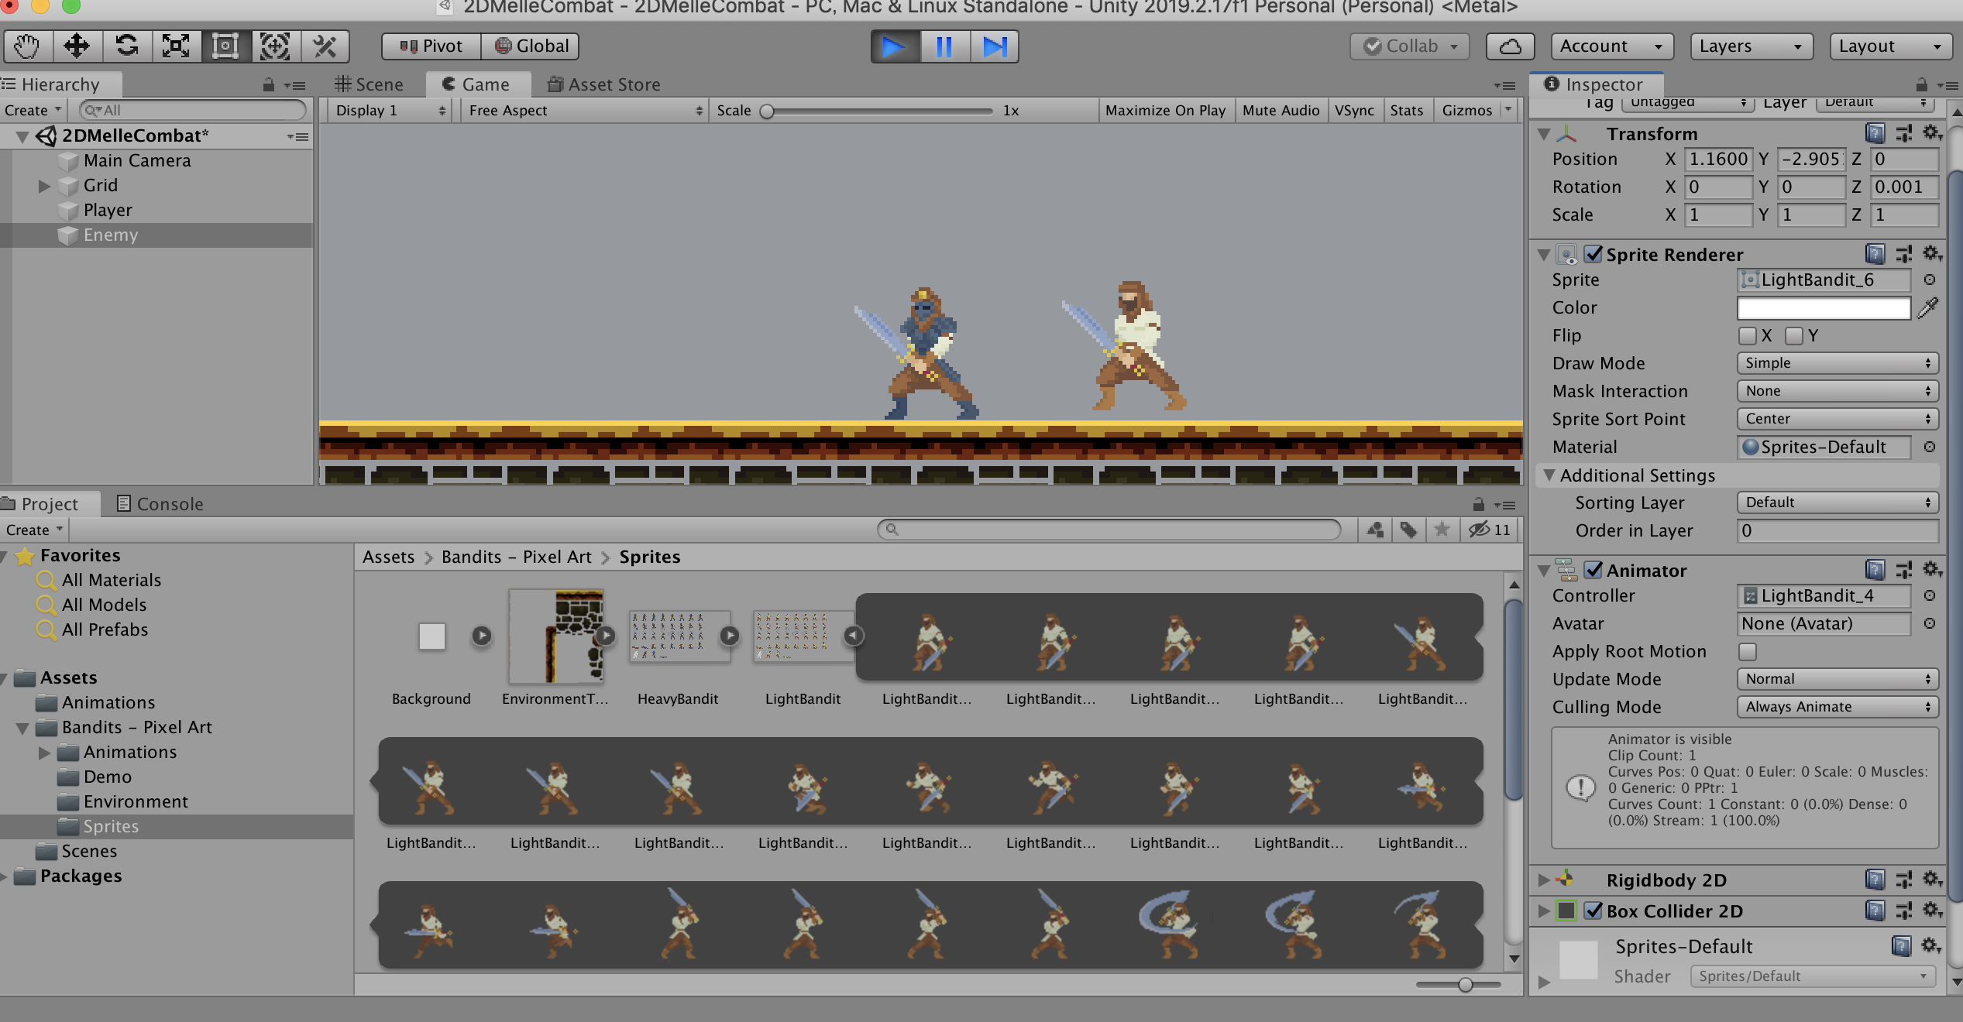Click the cloud services icon
The image size is (1963, 1022).
[x=1509, y=46]
